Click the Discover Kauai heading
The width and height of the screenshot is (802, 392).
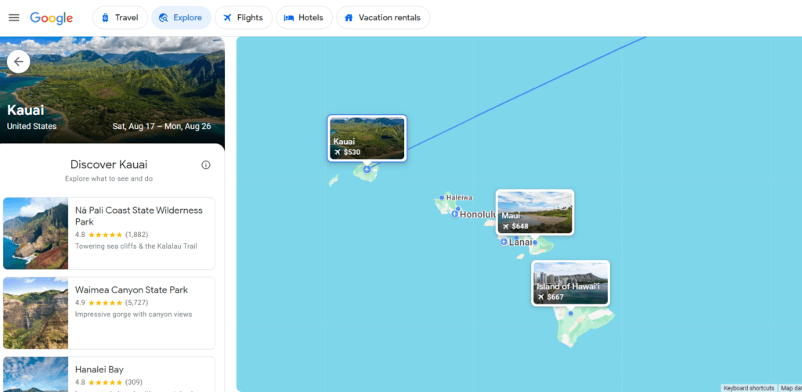tap(109, 164)
